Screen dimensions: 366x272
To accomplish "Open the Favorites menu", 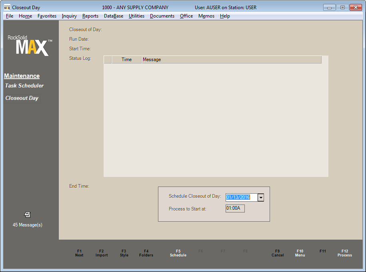I will (47, 16).
